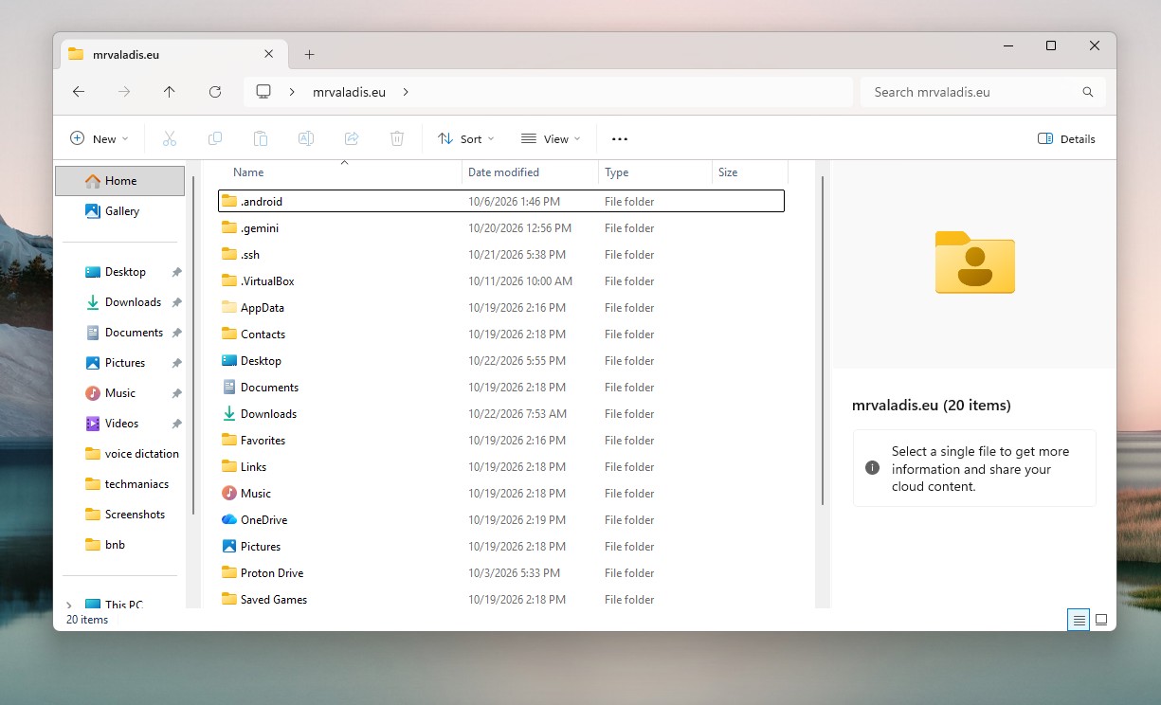The width and height of the screenshot is (1161, 705).
Task: Click the Rename icon in toolbar
Action: click(306, 138)
